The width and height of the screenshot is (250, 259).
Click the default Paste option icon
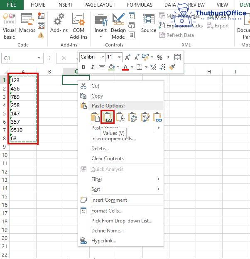coord(96,117)
